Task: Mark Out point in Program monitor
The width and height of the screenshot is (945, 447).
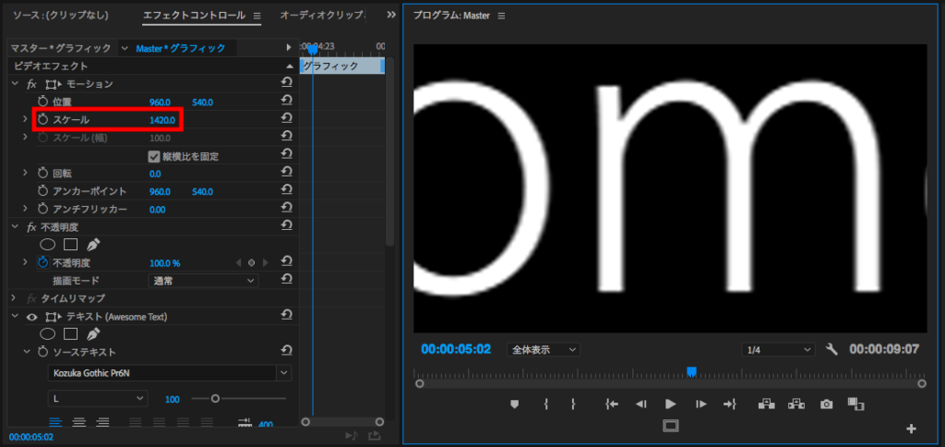Action: [x=572, y=405]
